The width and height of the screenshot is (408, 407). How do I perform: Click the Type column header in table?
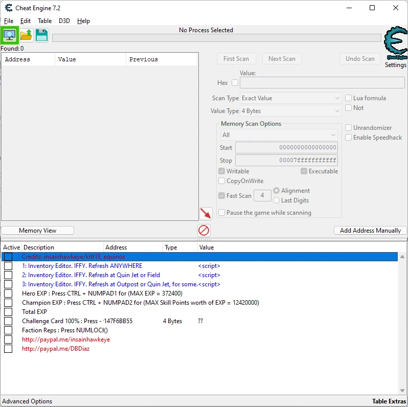(180, 247)
